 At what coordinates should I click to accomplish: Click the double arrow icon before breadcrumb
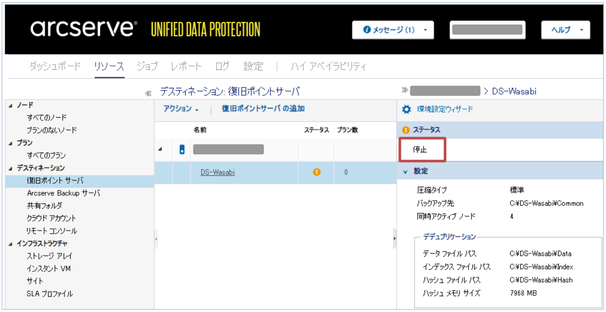coord(405,91)
